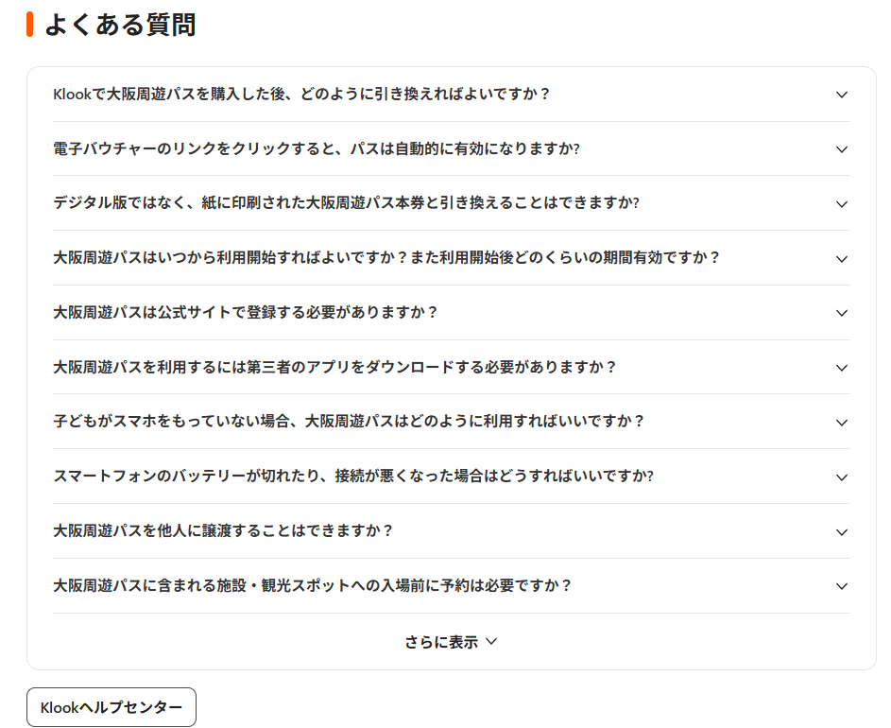
Task: Click chevron beside children without smartphone question
Action: 842,423
